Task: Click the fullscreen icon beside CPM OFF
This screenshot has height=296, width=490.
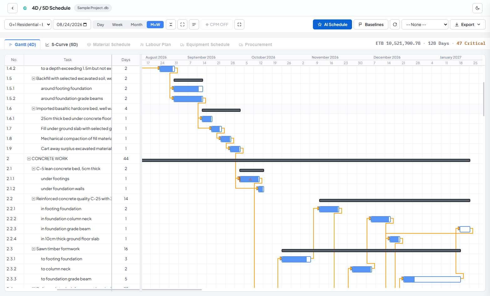Action: (239, 24)
